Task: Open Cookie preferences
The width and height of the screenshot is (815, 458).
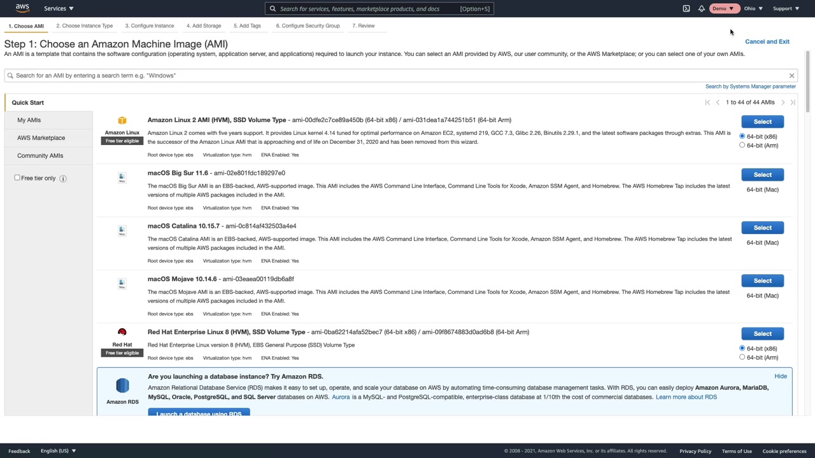Action: coord(784,451)
